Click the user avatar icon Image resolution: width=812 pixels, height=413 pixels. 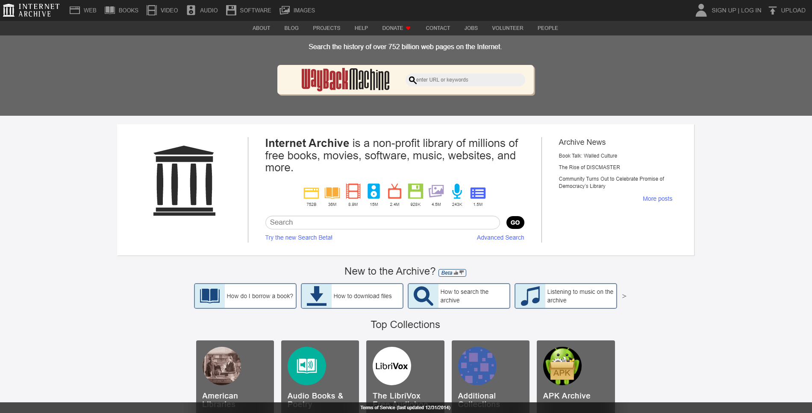[701, 10]
